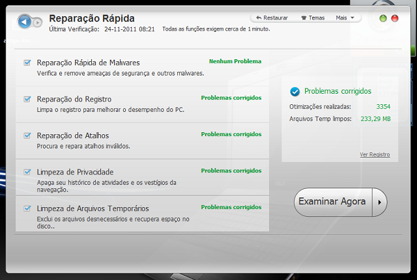Uncheck Limpeza de Arquivos Temporários checkbox

click(x=27, y=208)
